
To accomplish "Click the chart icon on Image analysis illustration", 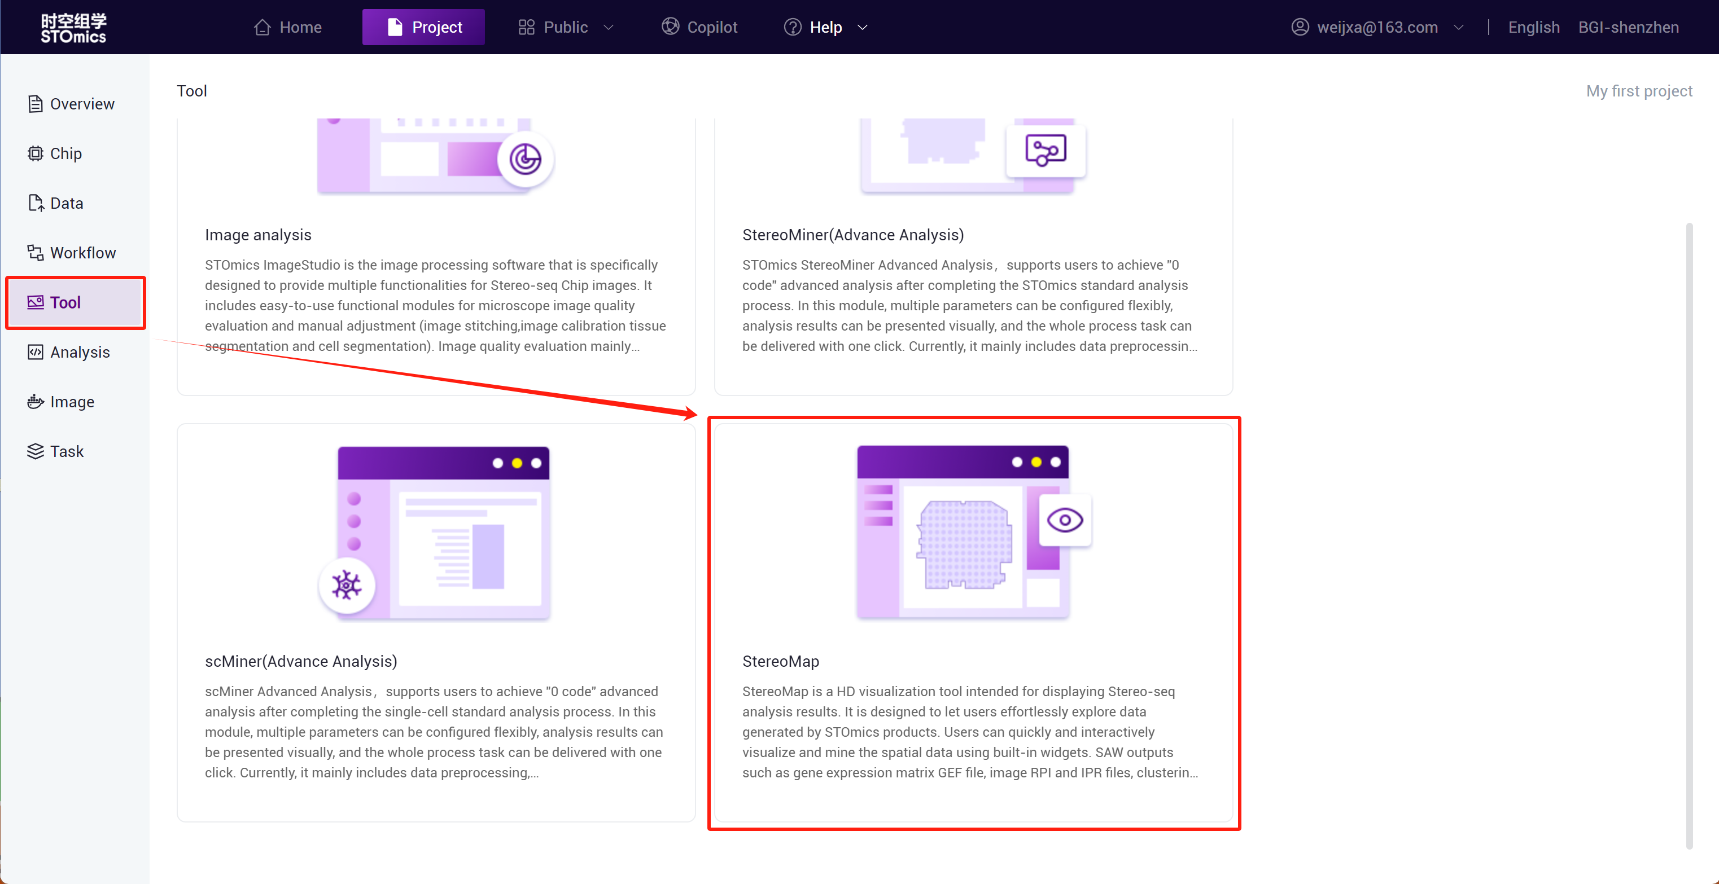I will click(x=525, y=159).
